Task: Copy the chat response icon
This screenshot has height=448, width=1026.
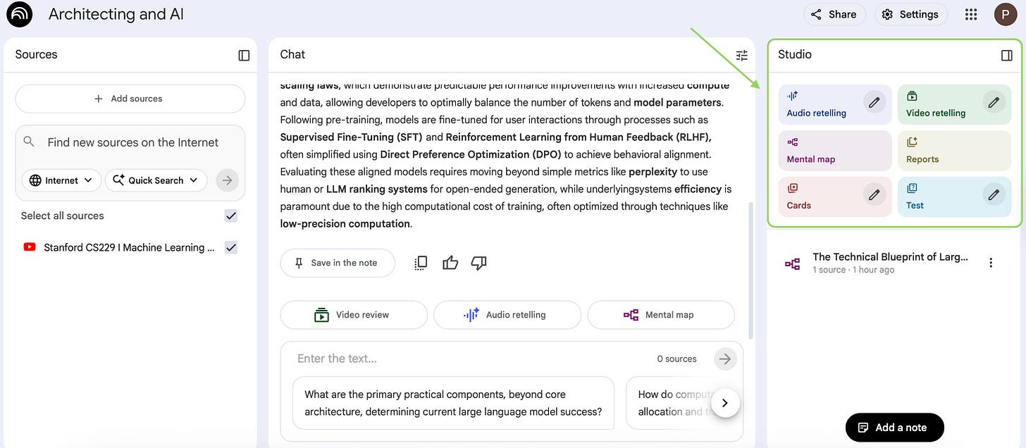Action: pos(421,263)
